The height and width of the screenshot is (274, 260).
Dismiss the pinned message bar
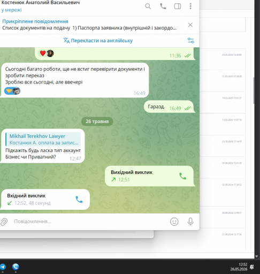pyautogui.click(x=190, y=25)
